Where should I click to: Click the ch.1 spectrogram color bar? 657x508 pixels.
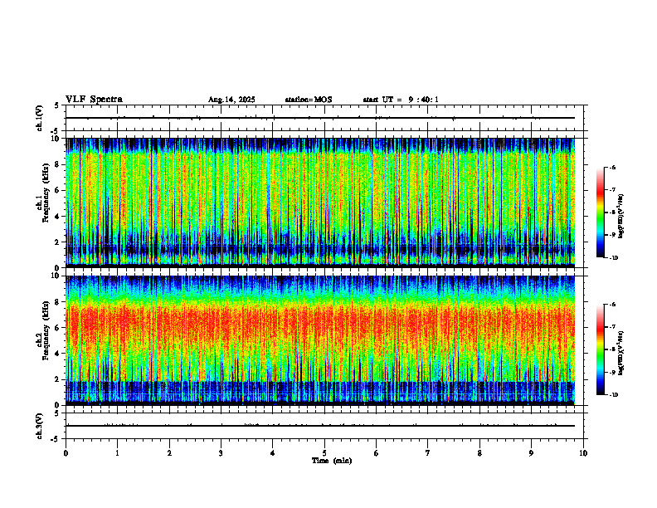(x=600, y=212)
